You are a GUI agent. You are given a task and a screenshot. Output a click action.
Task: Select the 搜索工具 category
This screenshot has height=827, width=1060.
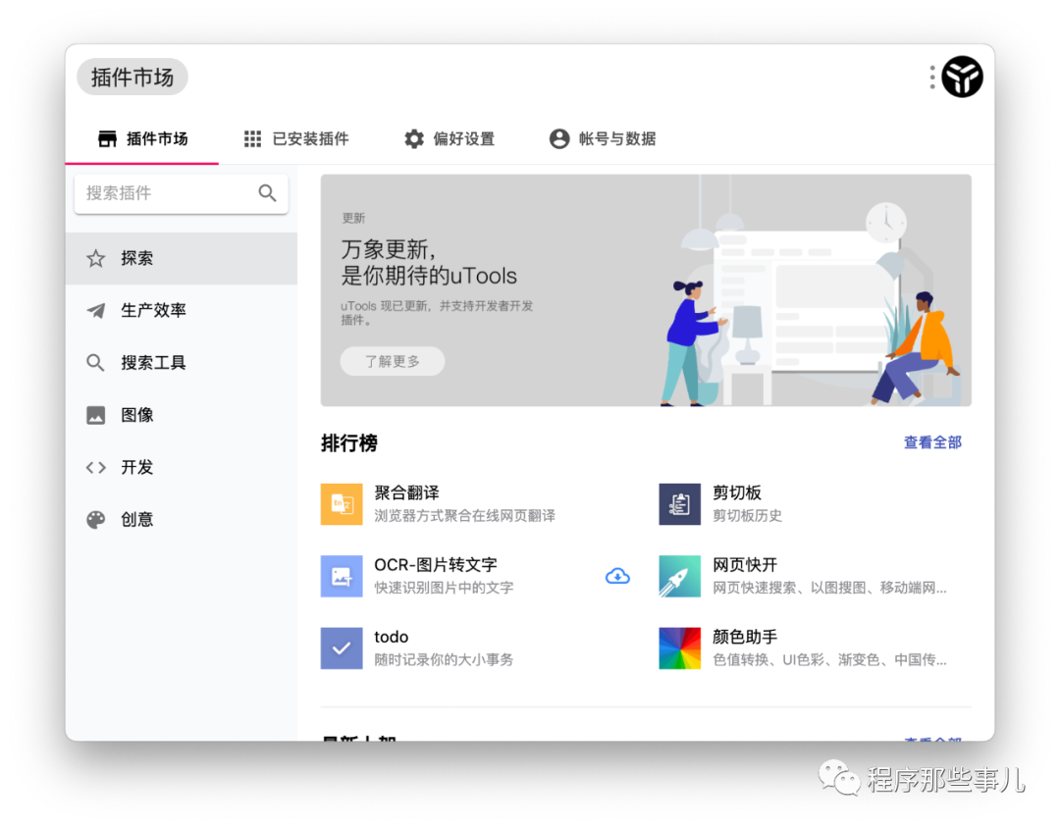(x=182, y=363)
